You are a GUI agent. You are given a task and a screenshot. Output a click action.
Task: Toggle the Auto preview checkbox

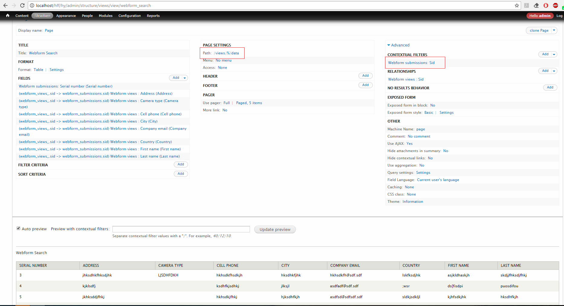[x=18, y=228]
